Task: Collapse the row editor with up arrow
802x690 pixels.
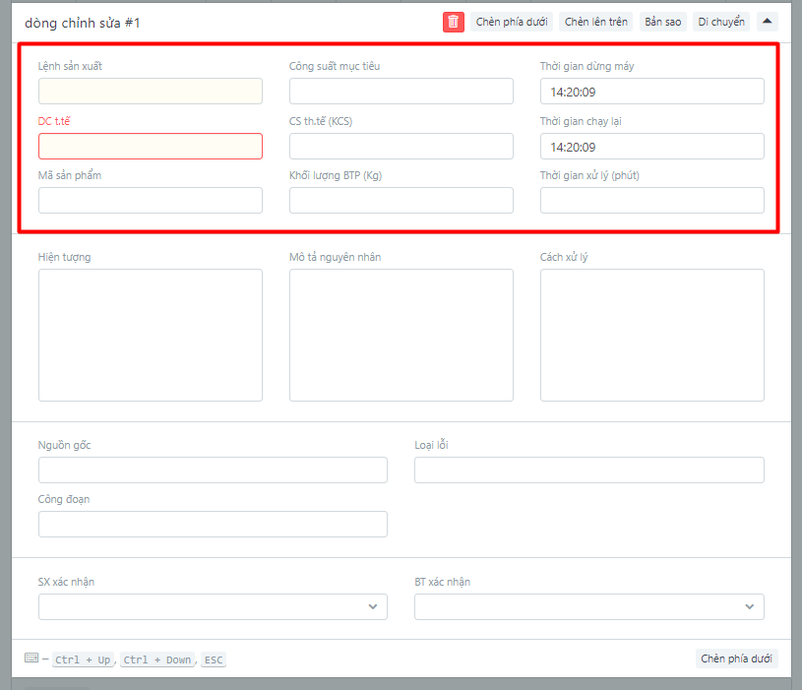Action: pos(767,22)
